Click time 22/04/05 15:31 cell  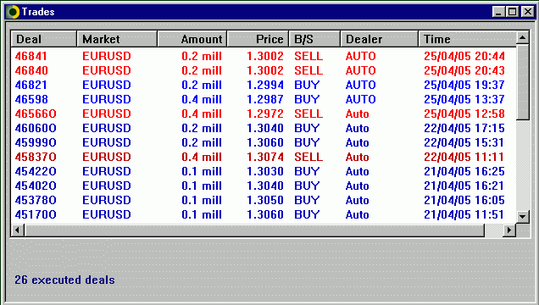click(x=464, y=142)
